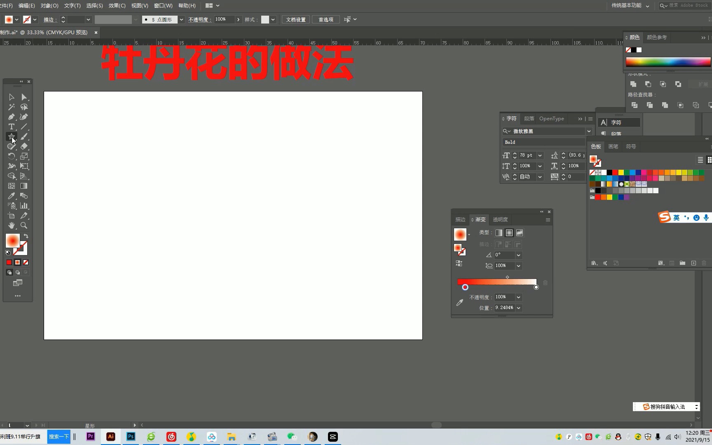Select the Column Graph tool

click(x=24, y=206)
